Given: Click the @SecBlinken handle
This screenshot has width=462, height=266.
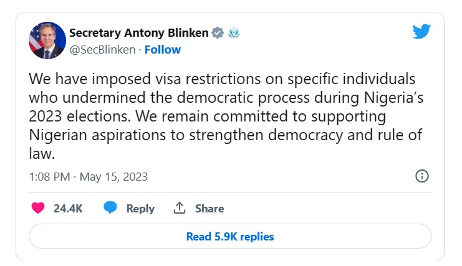Looking at the screenshot, I should pyautogui.click(x=102, y=50).
